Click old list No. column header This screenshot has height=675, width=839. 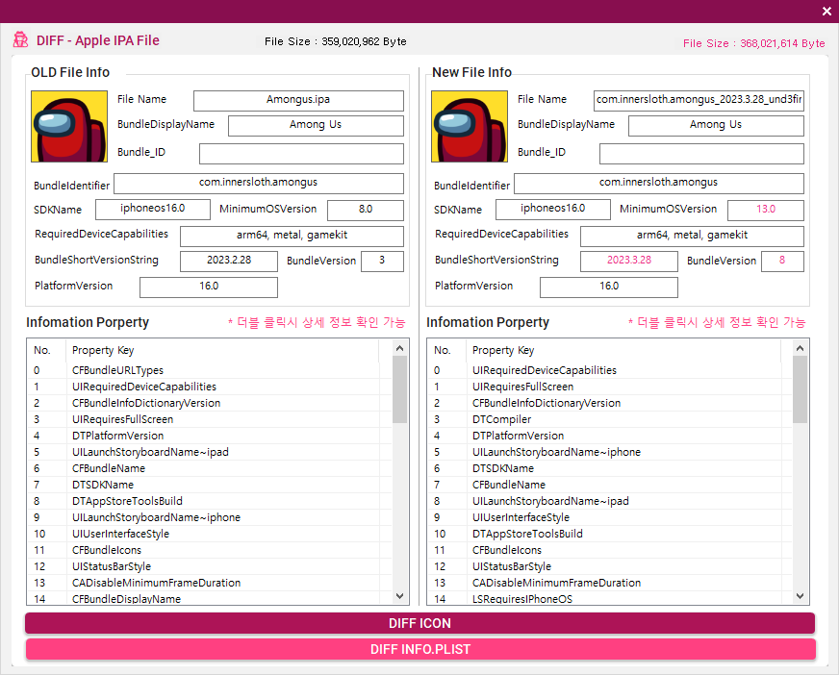pyautogui.click(x=46, y=350)
